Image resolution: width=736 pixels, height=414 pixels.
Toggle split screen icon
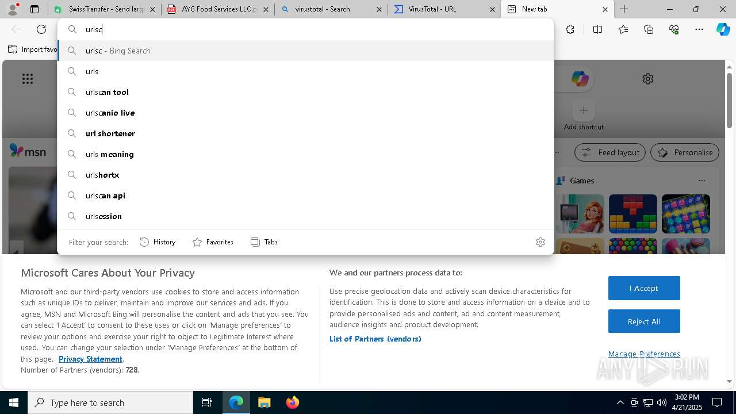tap(597, 29)
